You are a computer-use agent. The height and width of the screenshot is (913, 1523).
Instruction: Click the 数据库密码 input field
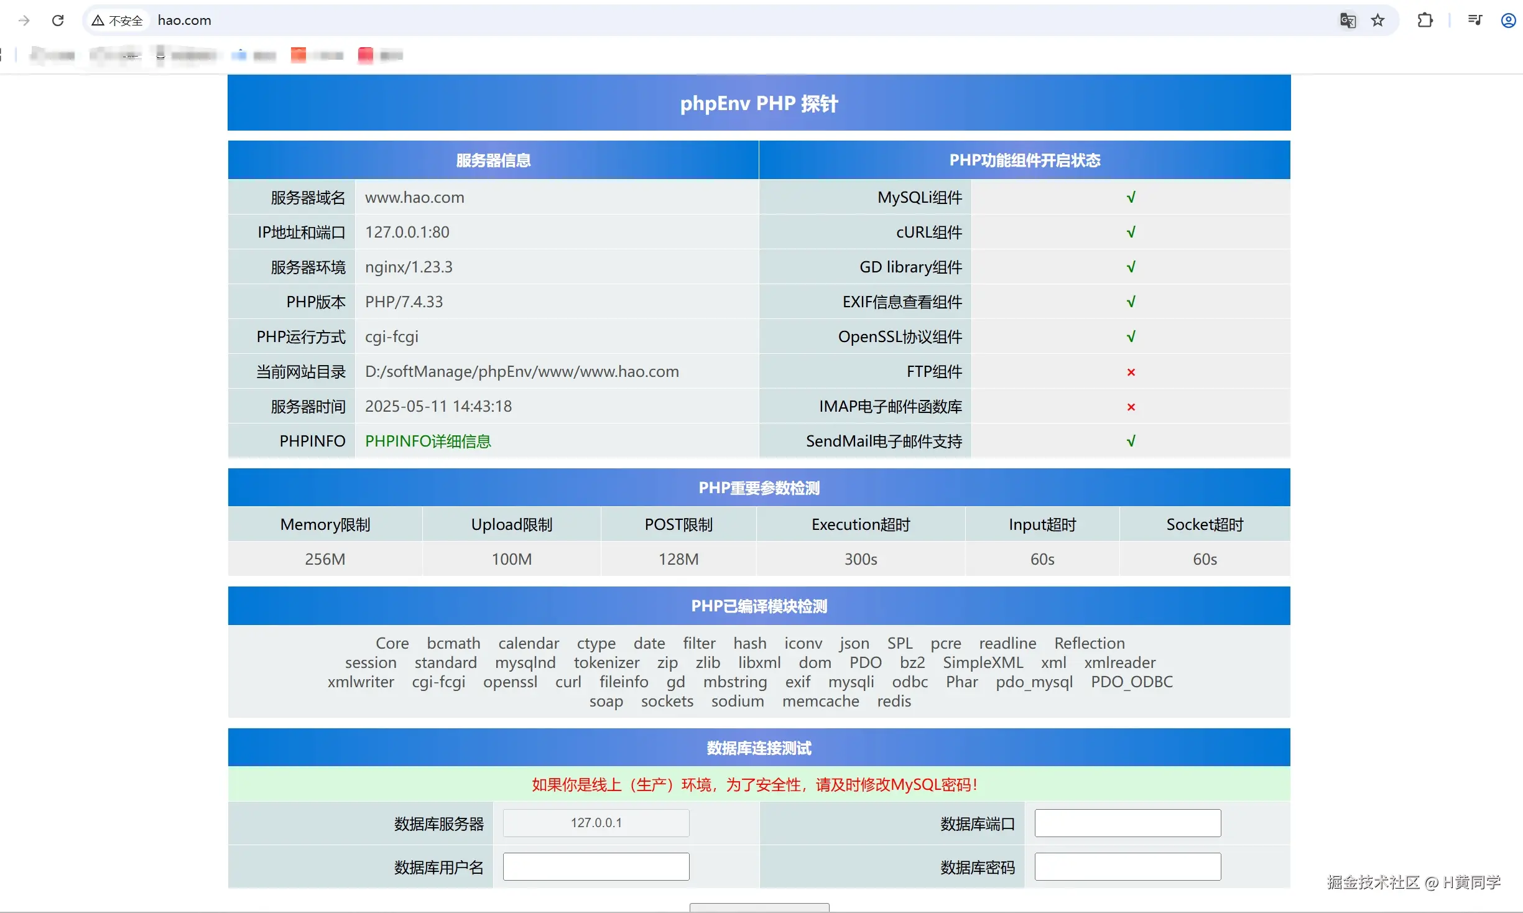coord(1127,866)
